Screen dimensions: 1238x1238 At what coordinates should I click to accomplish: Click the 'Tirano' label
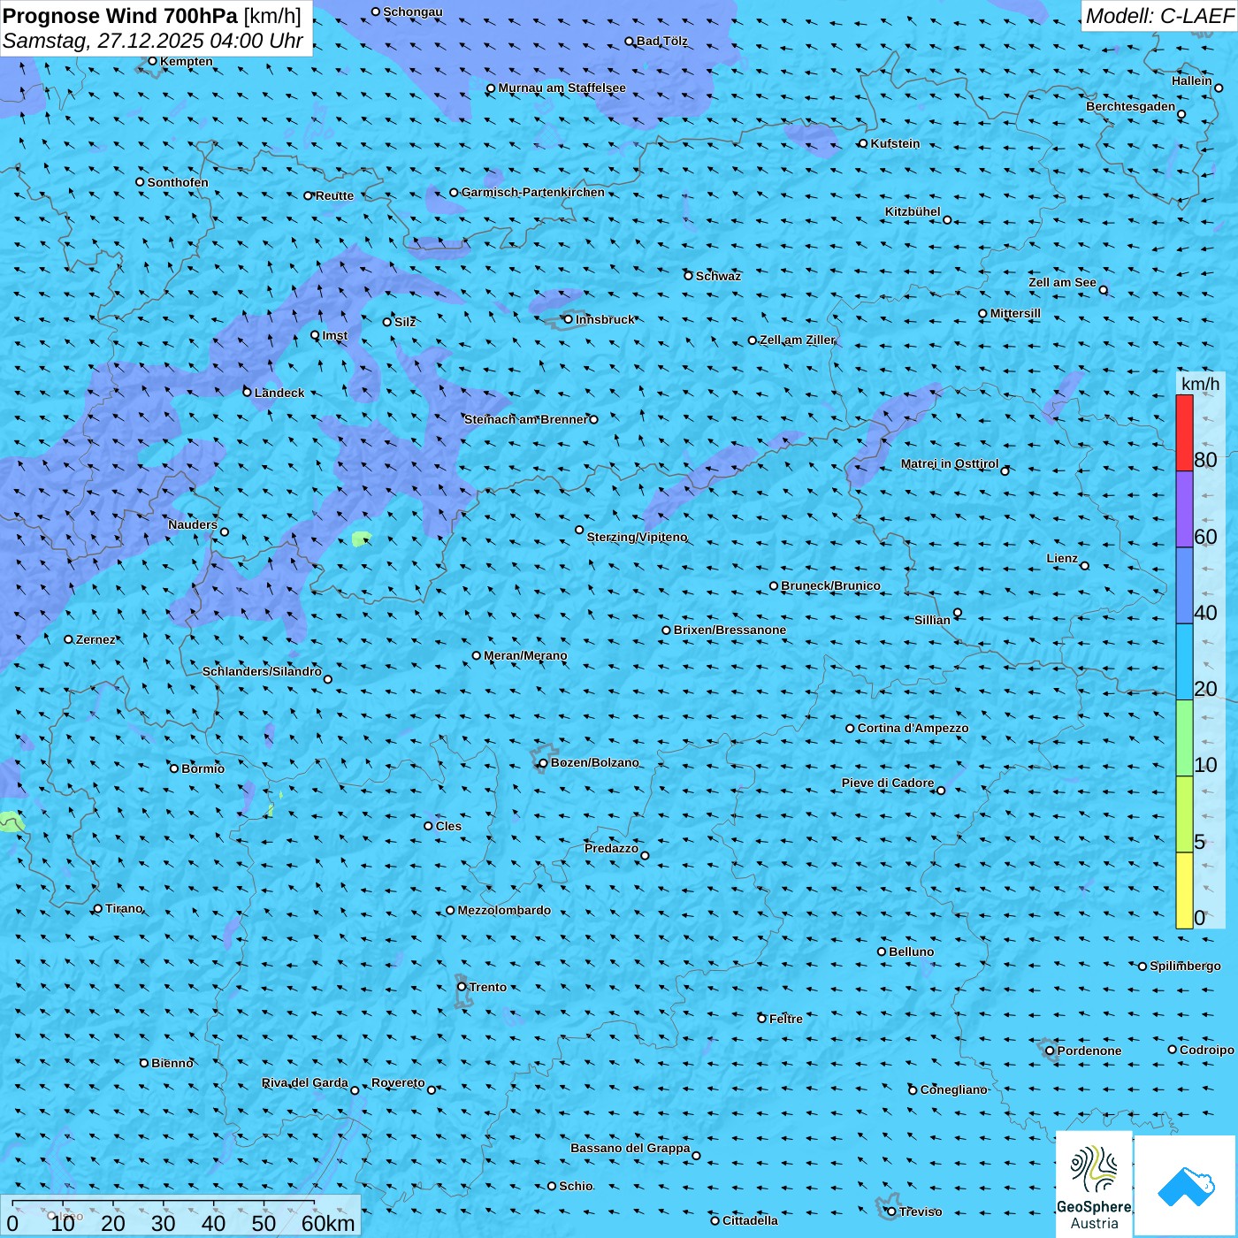124,908
